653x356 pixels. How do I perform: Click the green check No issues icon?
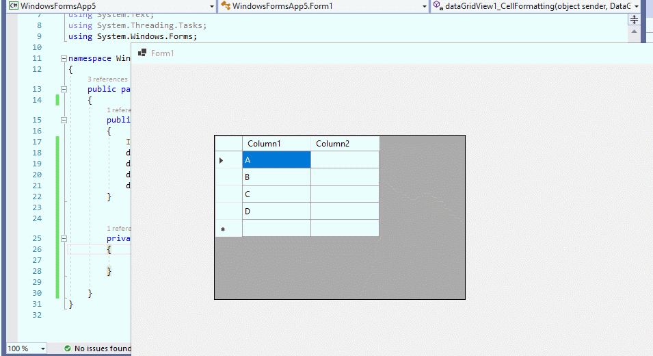coord(68,348)
